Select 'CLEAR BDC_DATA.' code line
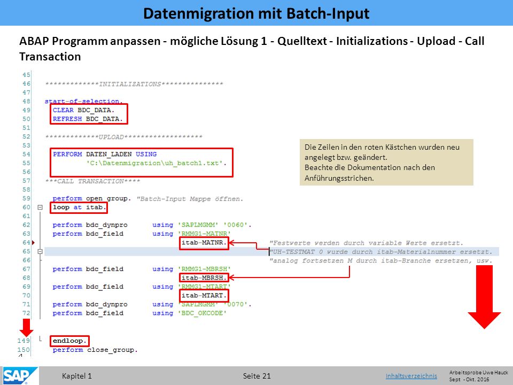The height and width of the screenshot is (385, 513). 84,110
